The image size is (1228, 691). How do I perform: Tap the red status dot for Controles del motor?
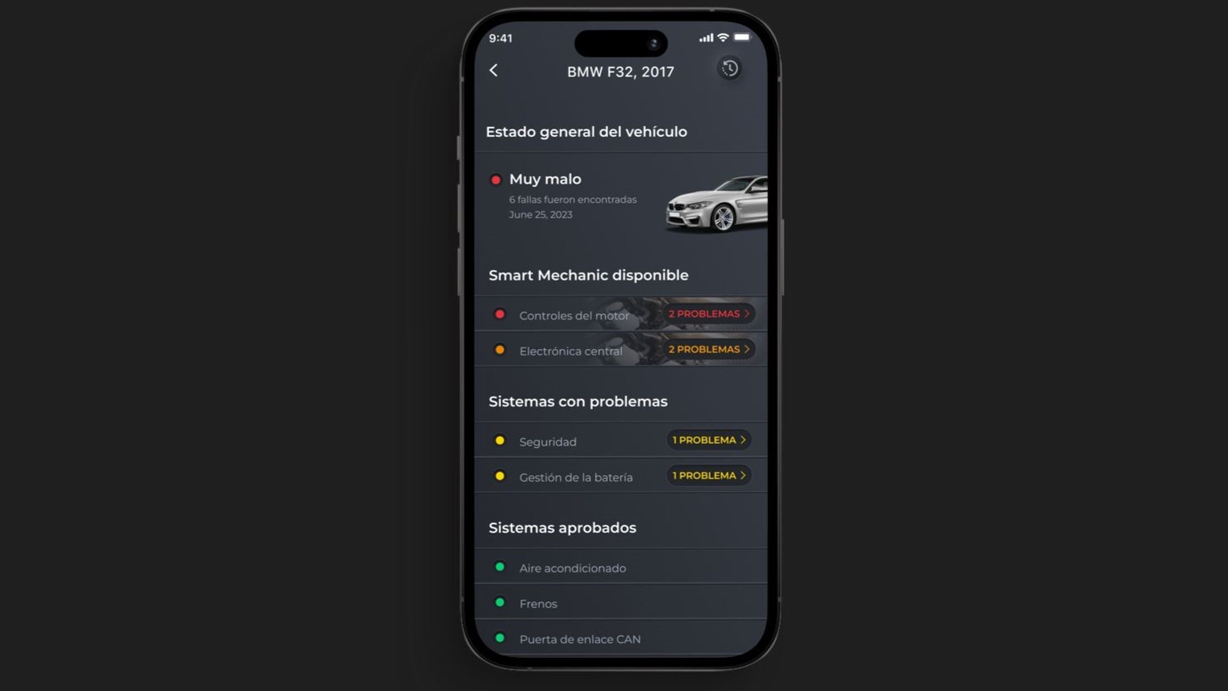[499, 314]
